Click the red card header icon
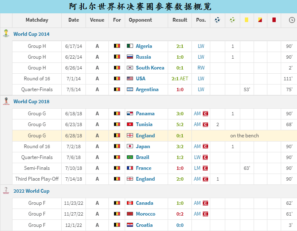297x231 pixels. [274, 20]
